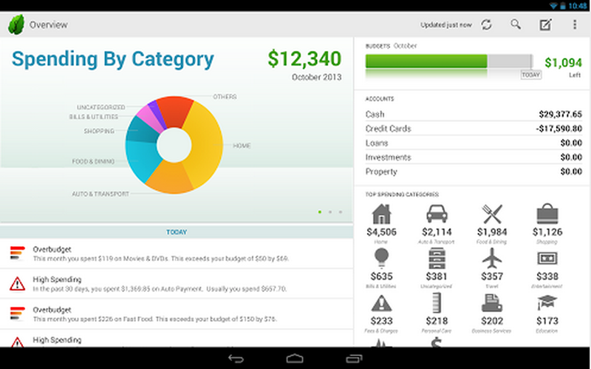Open the Personal Care comb icon

[437, 303]
